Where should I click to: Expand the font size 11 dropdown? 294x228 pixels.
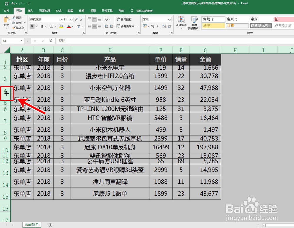(71, 19)
